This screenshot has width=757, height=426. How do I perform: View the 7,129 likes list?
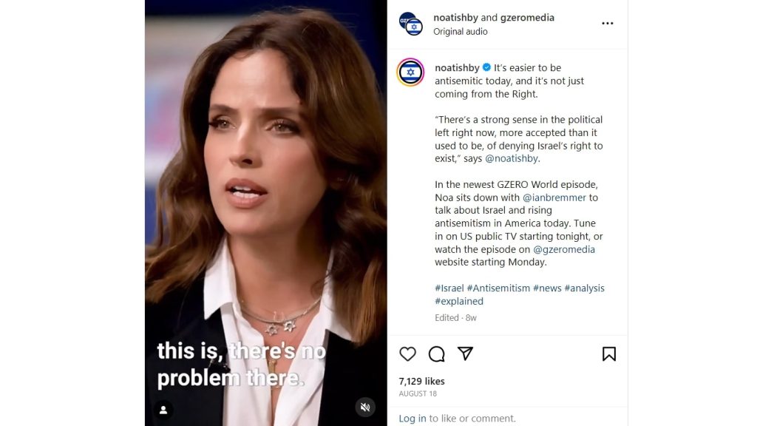click(x=421, y=381)
